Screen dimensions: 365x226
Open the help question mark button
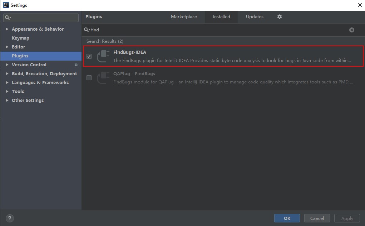pos(10,218)
